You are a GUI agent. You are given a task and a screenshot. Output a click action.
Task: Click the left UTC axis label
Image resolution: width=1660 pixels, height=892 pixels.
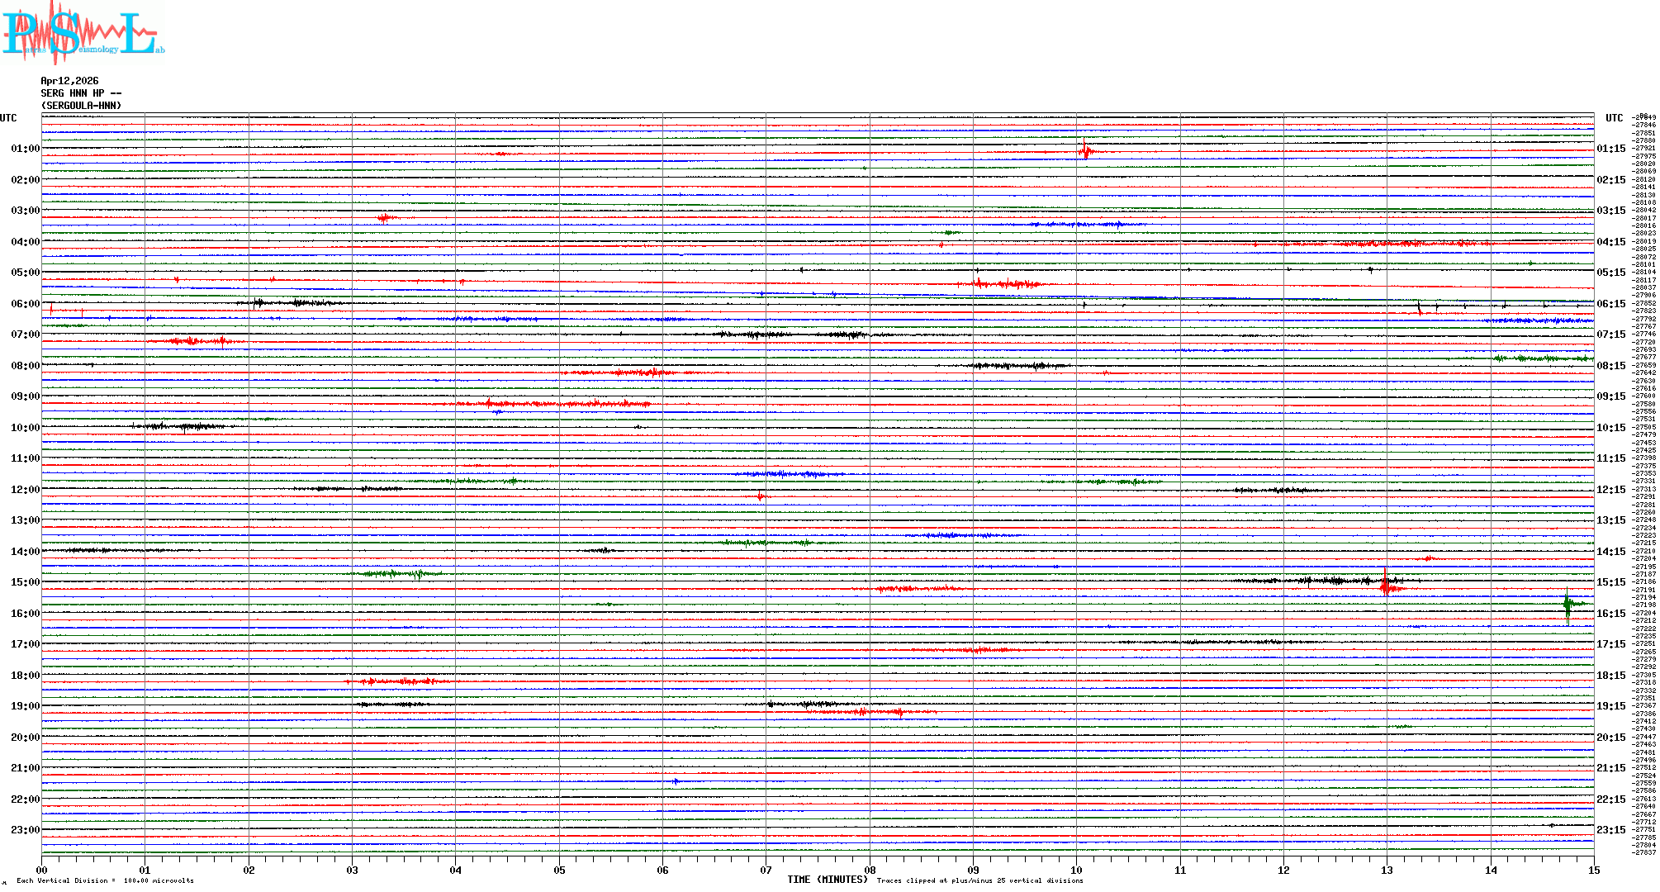coord(8,118)
